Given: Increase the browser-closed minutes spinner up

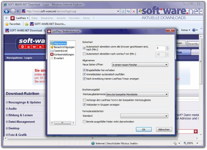Looking at the screenshot, I should tap(167, 47).
